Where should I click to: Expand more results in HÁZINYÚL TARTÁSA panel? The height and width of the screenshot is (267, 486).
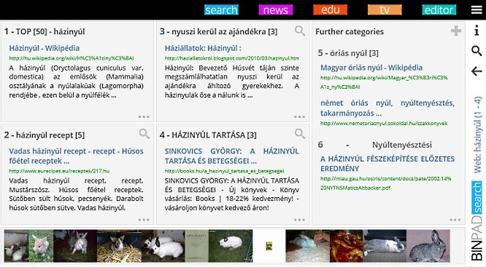tap(299, 220)
